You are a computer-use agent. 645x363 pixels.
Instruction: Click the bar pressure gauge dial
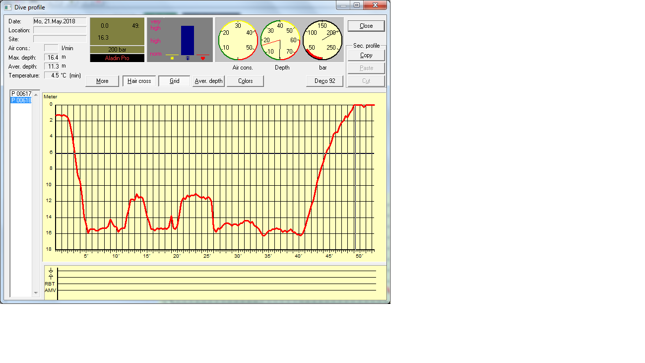point(322,40)
